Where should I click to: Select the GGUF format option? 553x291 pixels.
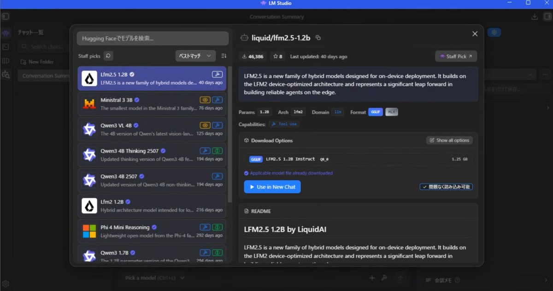click(376, 112)
